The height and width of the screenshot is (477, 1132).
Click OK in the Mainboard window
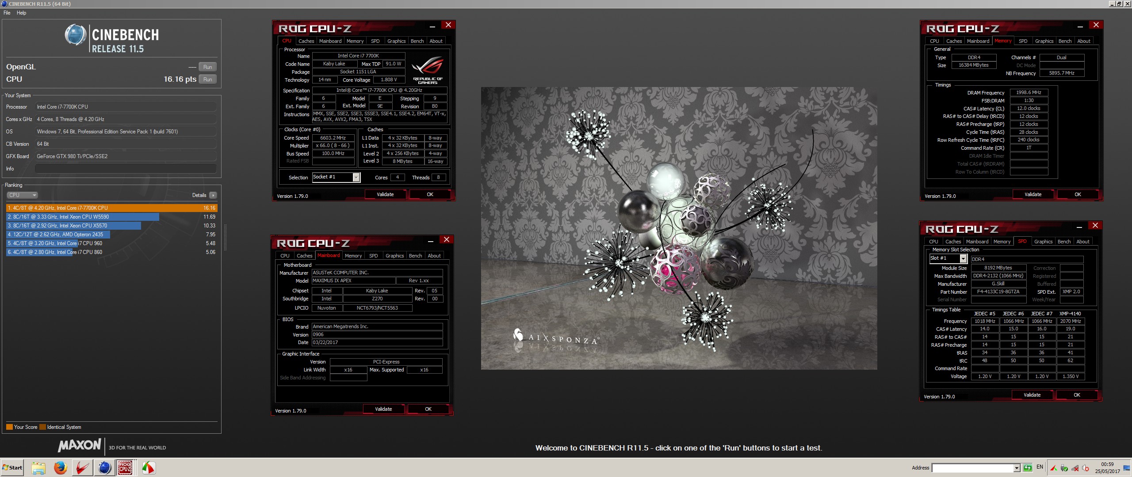pyautogui.click(x=428, y=409)
